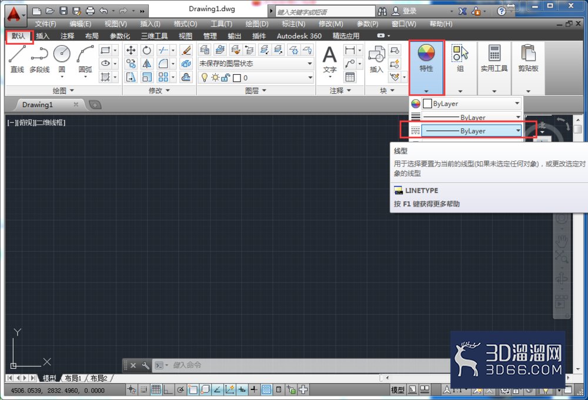Toggle Grid display in status bar
Screen dimensions: 588x400
(156, 390)
